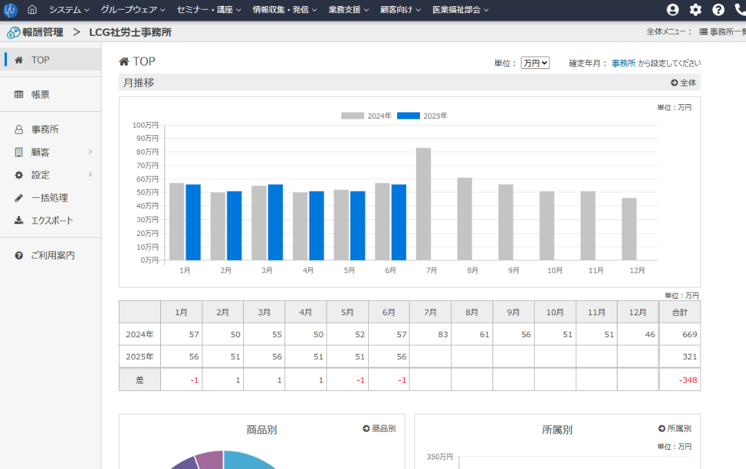
Task: Open ご利用案内 in the sidebar
Action: point(50,256)
